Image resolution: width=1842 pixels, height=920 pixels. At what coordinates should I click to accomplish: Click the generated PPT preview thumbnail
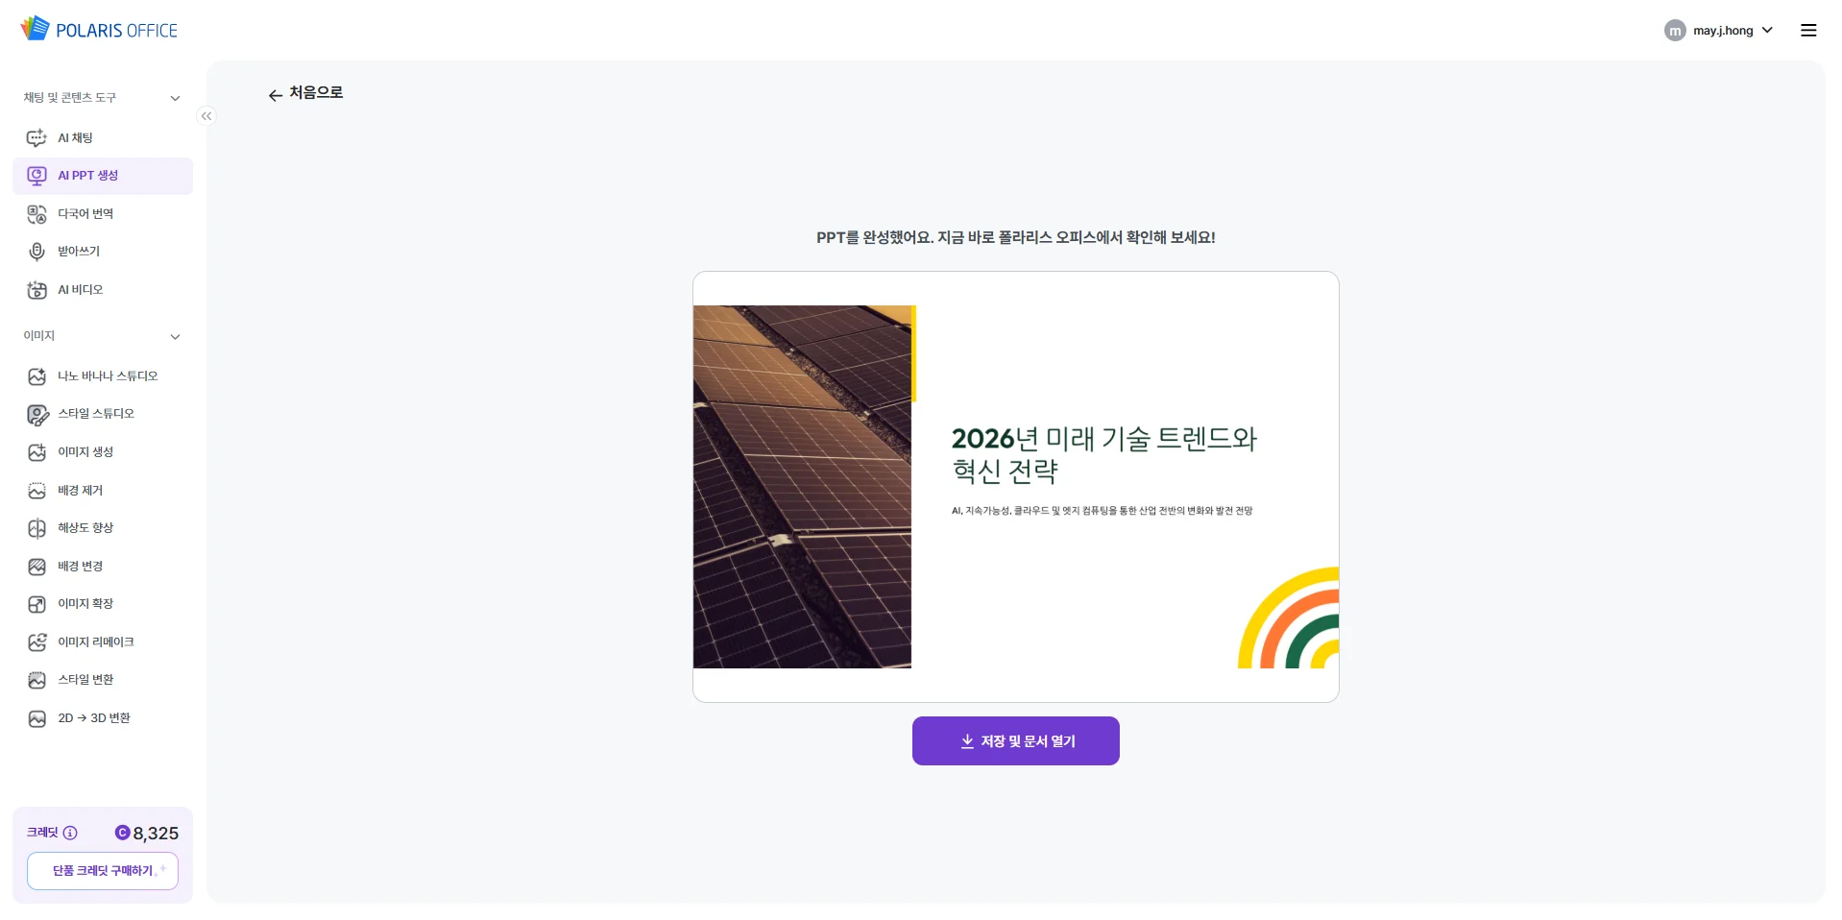(x=1015, y=486)
